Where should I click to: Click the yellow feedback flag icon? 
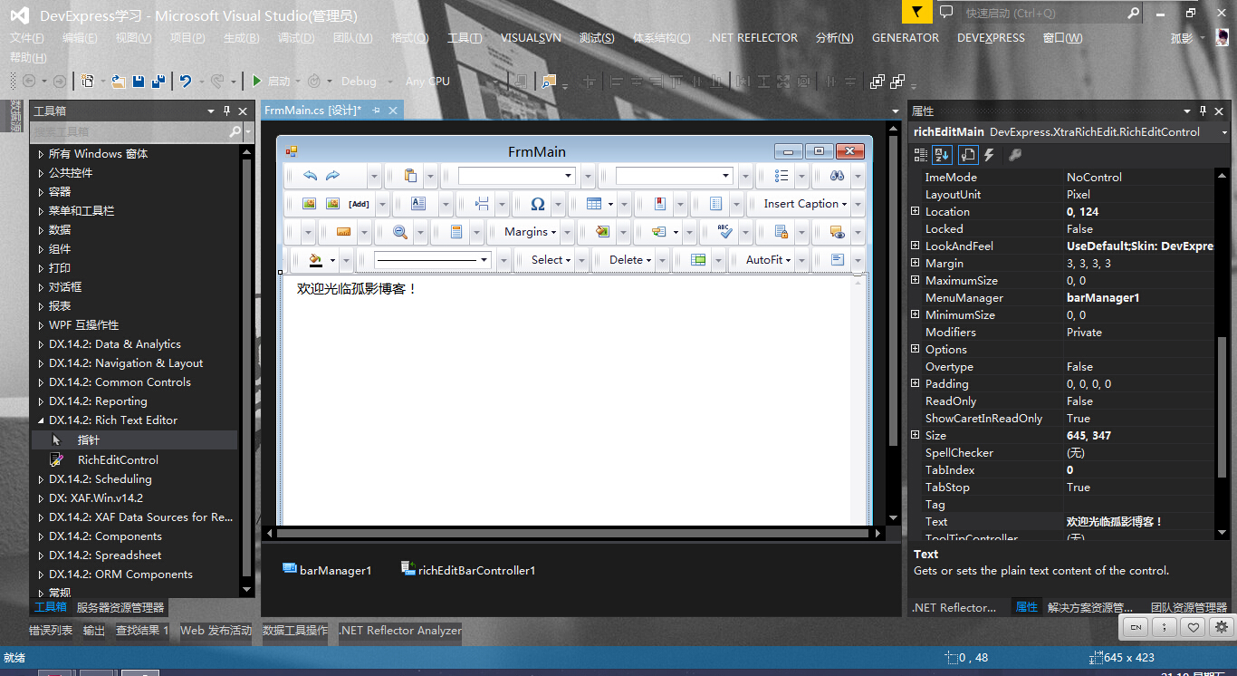[x=916, y=12]
